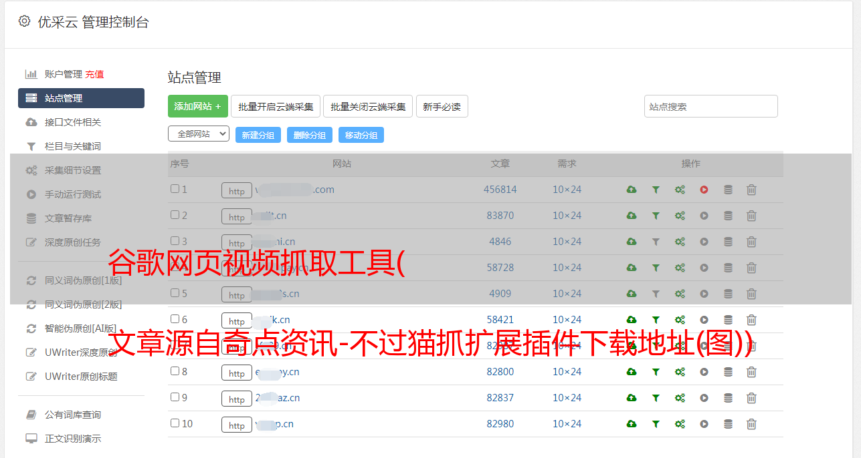Tick the checkbox for site row 3
The height and width of the screenshot is (458, 861).
click(175, 241)
